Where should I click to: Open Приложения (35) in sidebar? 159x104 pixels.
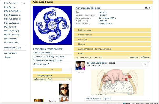pyautogui.click(x=12, y=48)
